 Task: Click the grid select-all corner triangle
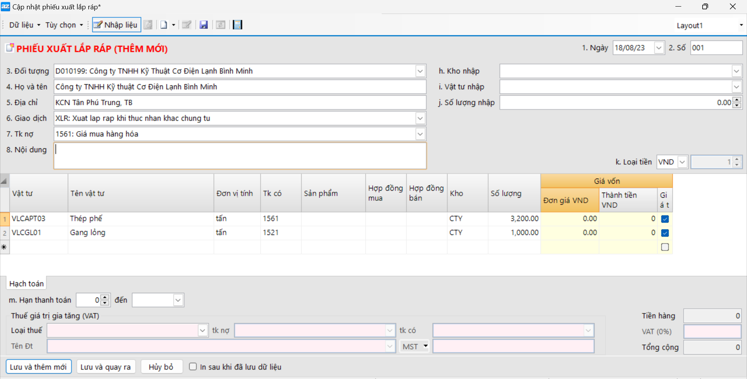coord(4,181)
